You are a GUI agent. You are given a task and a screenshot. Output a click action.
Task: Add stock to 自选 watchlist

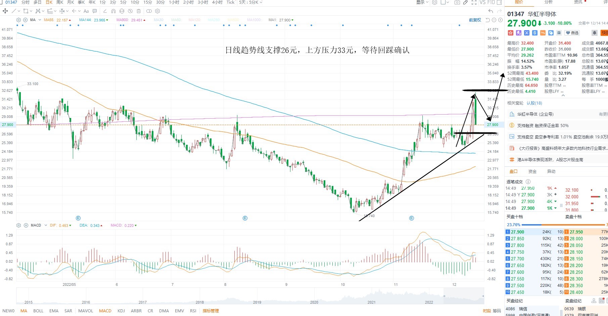point(572,33)
